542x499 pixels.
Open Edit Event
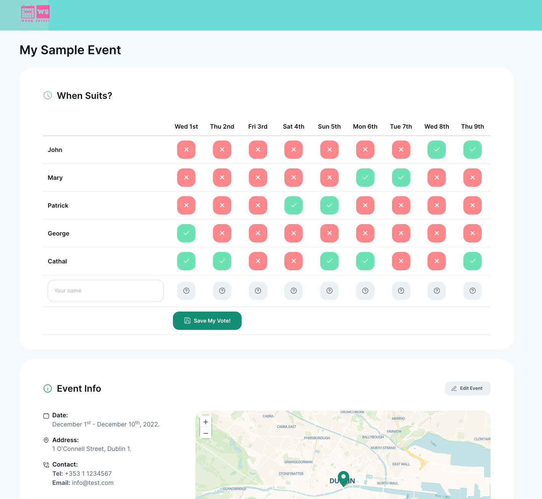[x=468, y=388]
